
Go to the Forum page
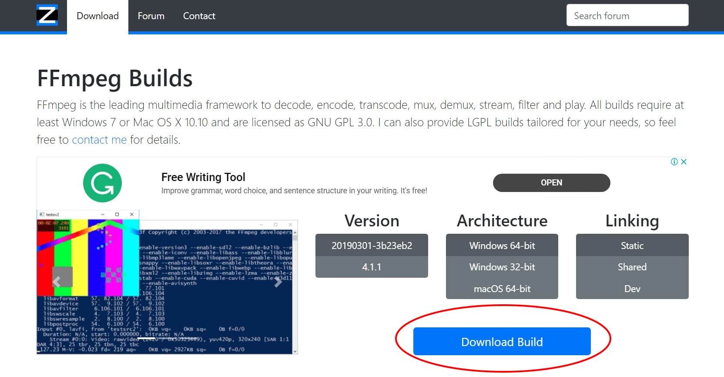tap(151, 16)
